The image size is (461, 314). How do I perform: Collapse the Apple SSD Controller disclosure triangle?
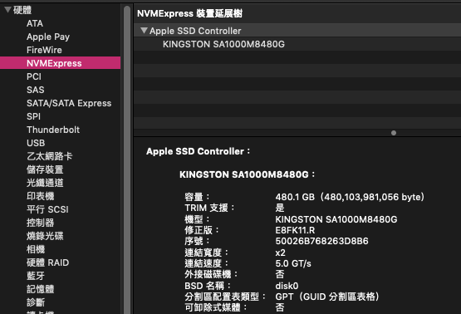coord(144,30)
